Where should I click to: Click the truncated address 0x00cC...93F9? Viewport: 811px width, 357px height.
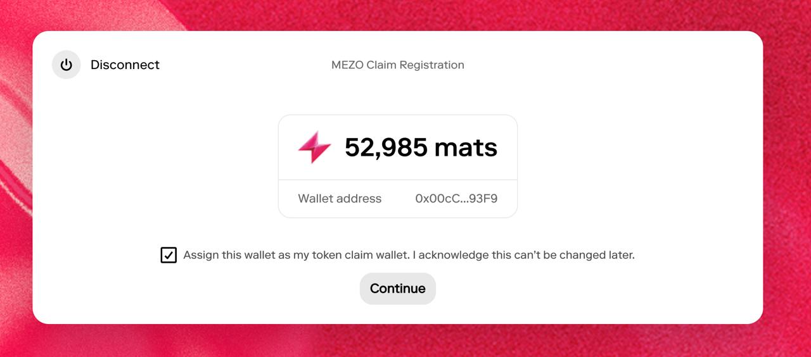(x=456, y=199)
